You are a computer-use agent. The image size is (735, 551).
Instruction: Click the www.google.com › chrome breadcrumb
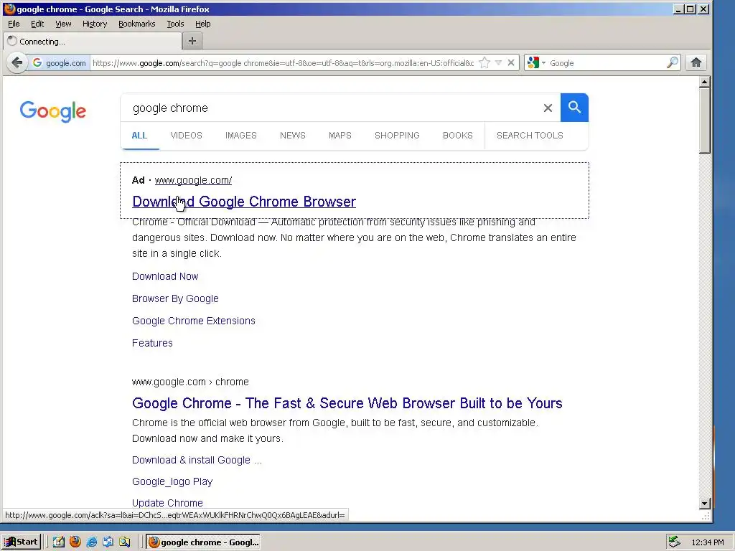[x=190, y=382]
